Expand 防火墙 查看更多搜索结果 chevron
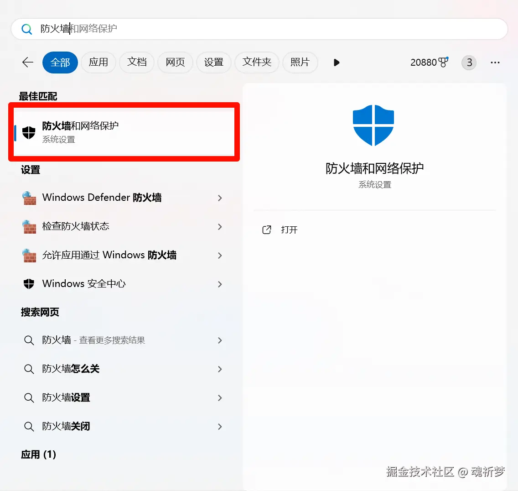This screenshot has height=491, width=518. coord(220,340)
